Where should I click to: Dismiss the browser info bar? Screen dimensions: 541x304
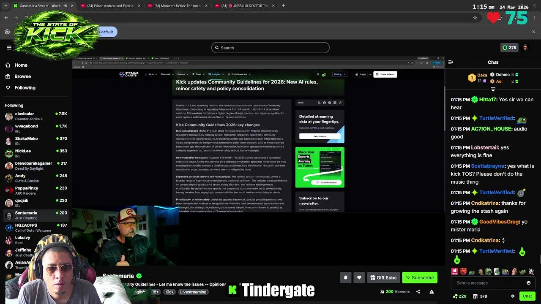coord(533,32)
